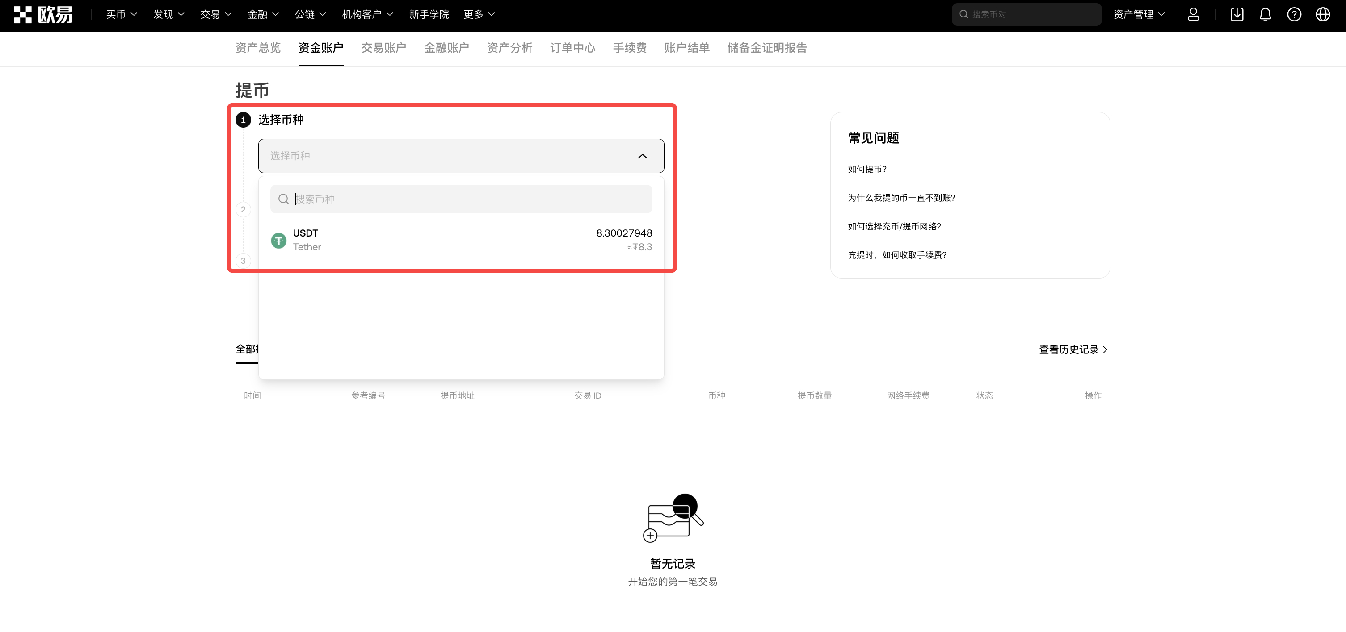Expand the 更多 menu
1346x632 pixels.
coord(479,15)
